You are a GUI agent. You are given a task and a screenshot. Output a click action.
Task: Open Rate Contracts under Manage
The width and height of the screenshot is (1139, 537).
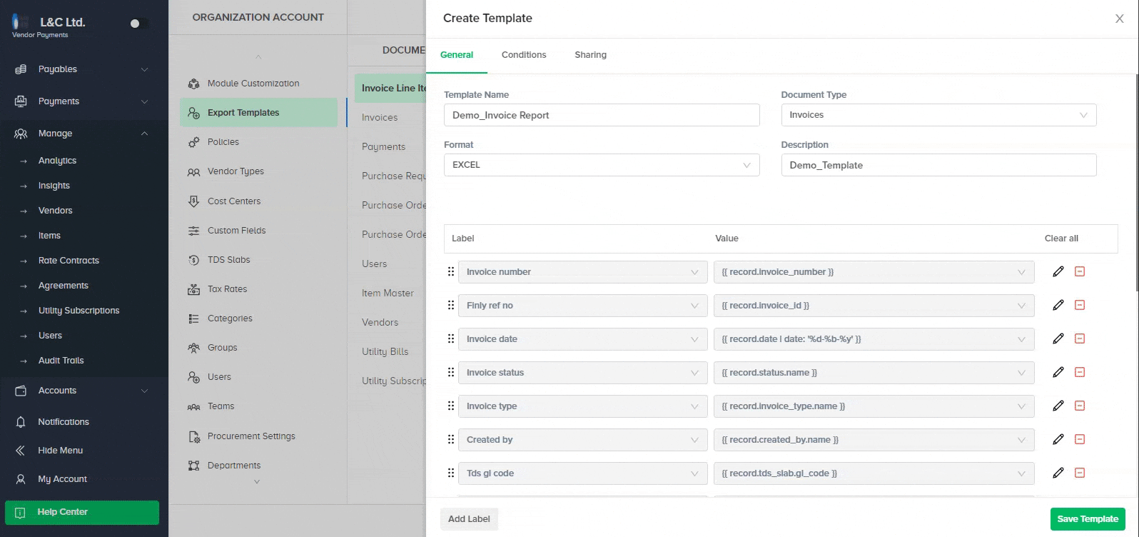point(69,261)
